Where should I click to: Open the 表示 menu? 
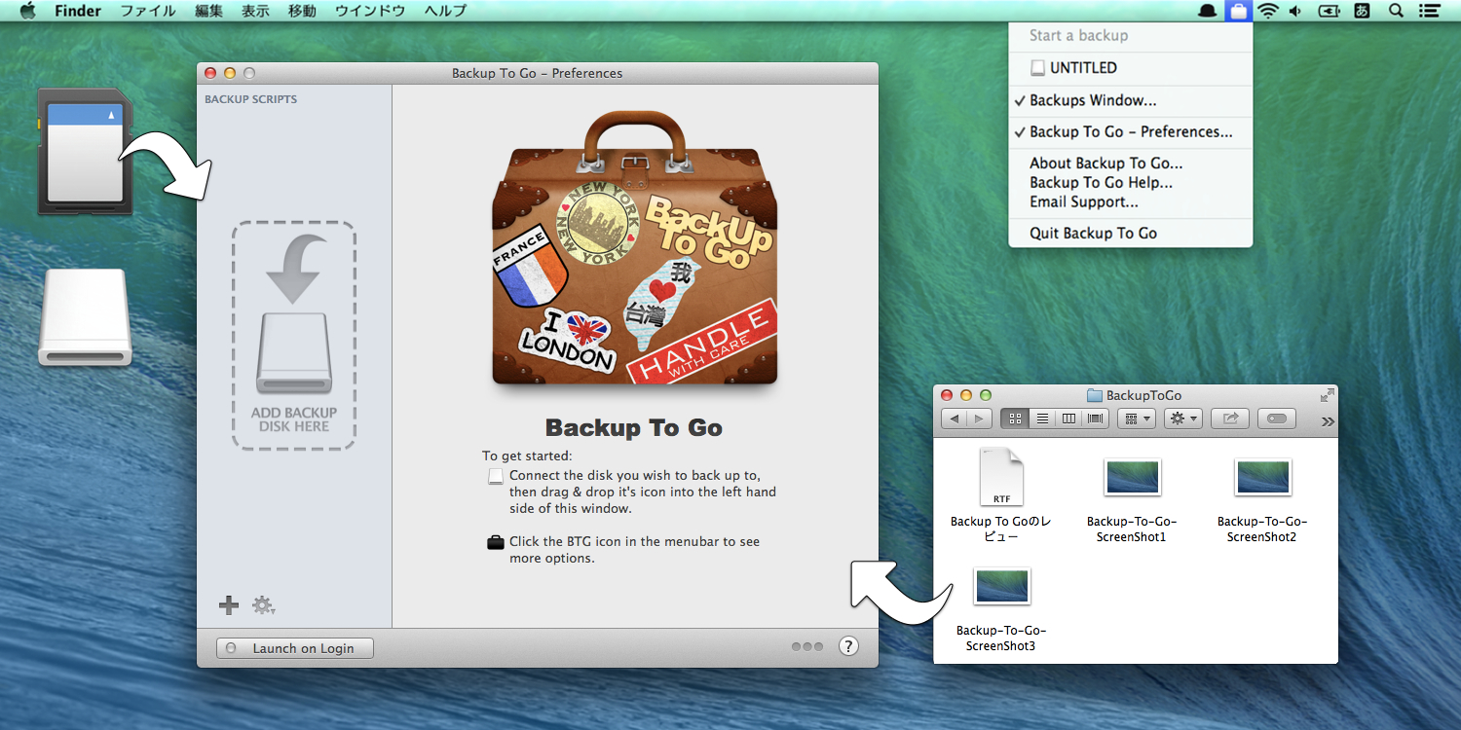255,11
